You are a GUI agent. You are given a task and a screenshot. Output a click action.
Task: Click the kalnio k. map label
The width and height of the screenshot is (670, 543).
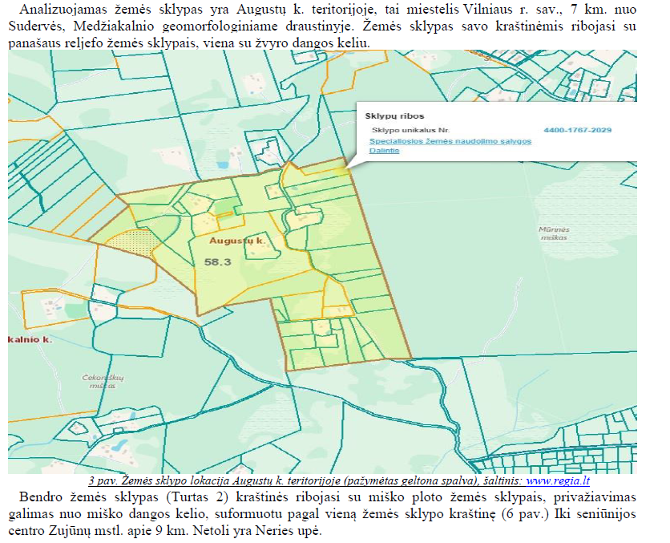[30, 339]
